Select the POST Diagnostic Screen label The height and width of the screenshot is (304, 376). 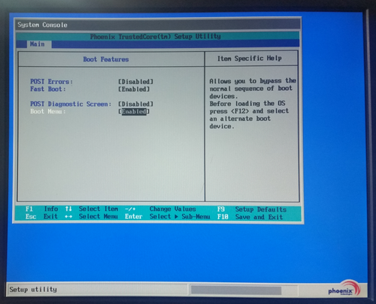[71, 104]
